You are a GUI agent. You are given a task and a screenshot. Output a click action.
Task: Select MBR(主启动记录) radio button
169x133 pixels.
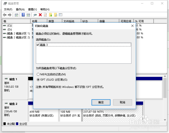pyautogui.click(x=38, y=74)
